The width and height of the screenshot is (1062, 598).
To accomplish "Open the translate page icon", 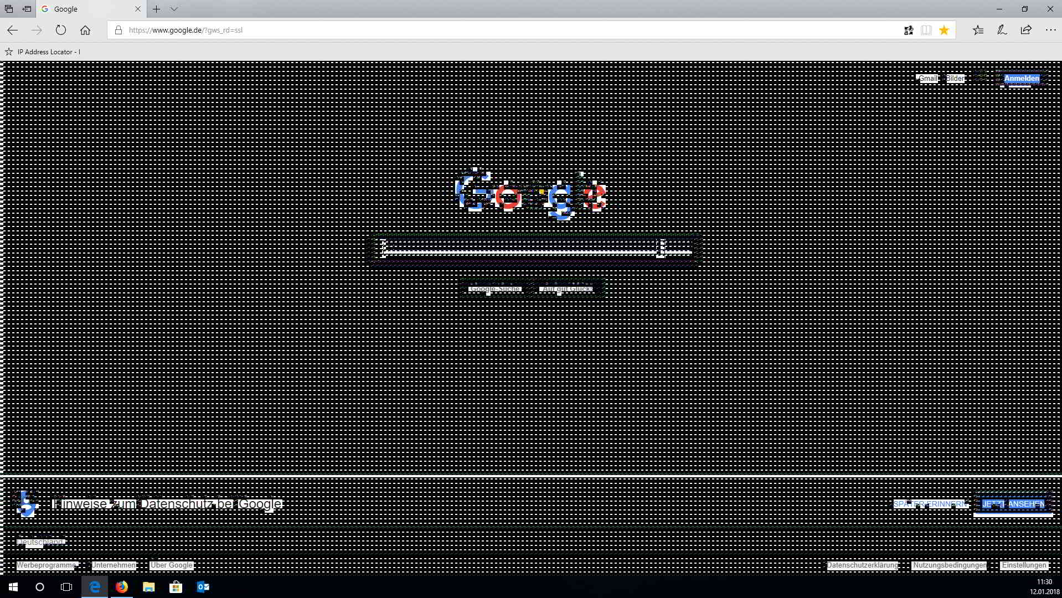I will pyautogui.click(x=909, y=30).
